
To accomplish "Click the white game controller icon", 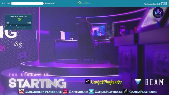I will tap(18, 45).
